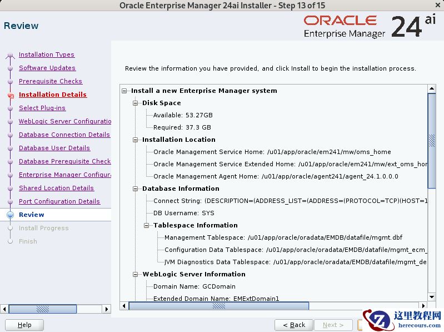Click the step list scroll right arrow
Viewport: 444px width, 332px height.
(x=107, y=309)
